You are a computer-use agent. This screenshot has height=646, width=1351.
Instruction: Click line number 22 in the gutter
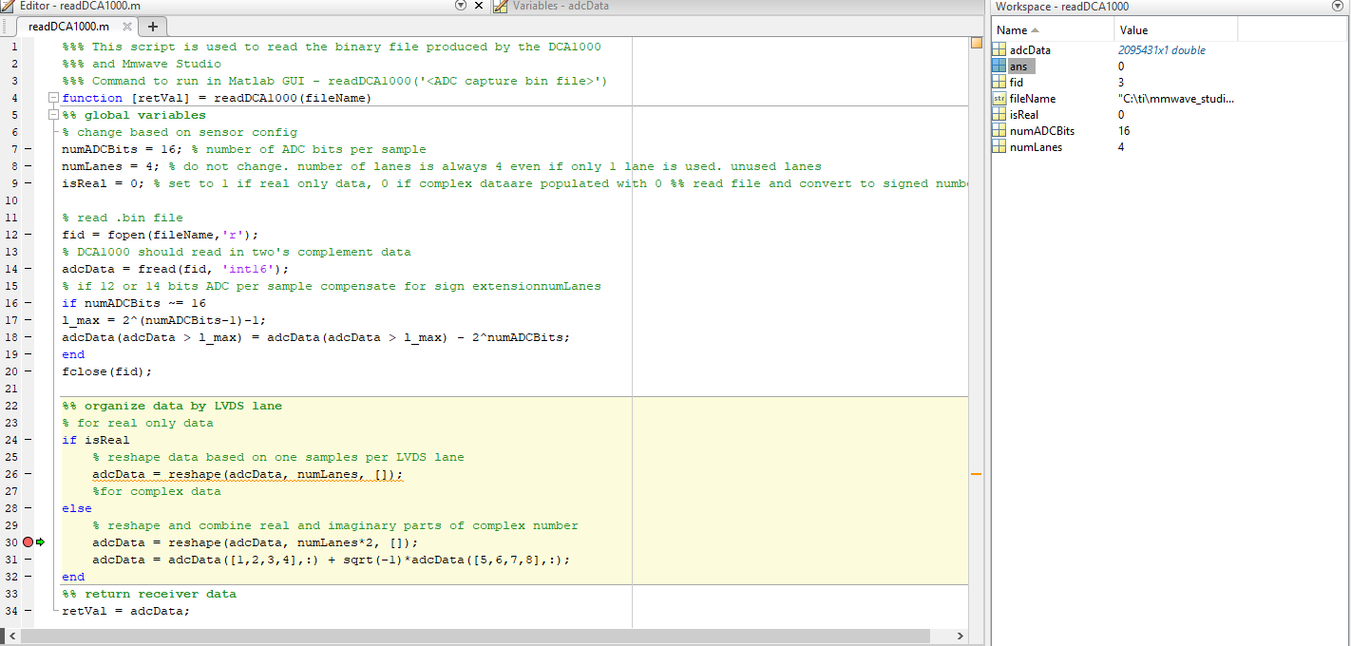click(11, 406)
